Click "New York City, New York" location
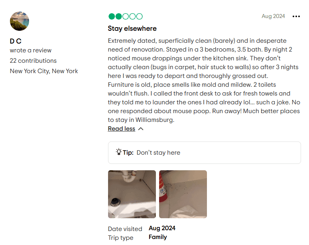Screen dimensions: 309x245 pos(44,71)
